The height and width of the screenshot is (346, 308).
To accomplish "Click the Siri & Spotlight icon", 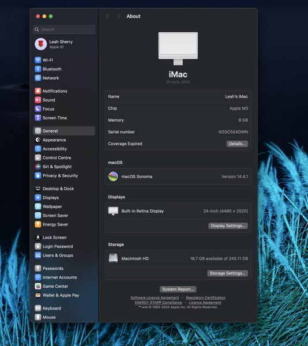I will 38,167.
